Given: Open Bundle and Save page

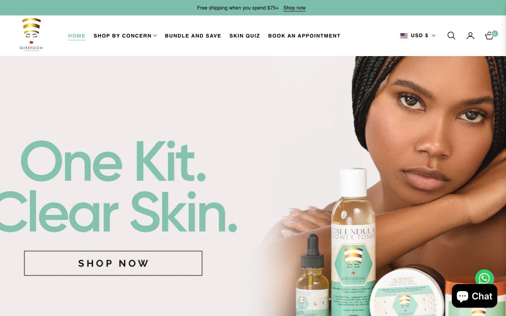Looking at the screenshot, I should 193,36.
